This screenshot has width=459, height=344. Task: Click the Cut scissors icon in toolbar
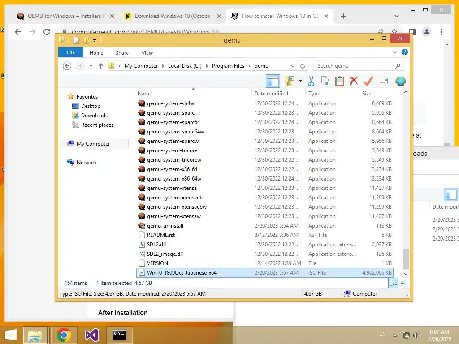[x=311, y=81]
